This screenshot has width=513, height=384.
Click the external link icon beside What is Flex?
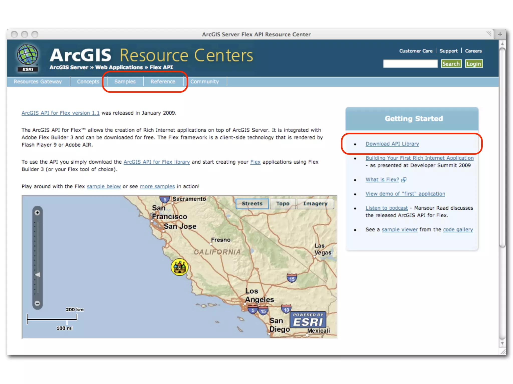404,180
